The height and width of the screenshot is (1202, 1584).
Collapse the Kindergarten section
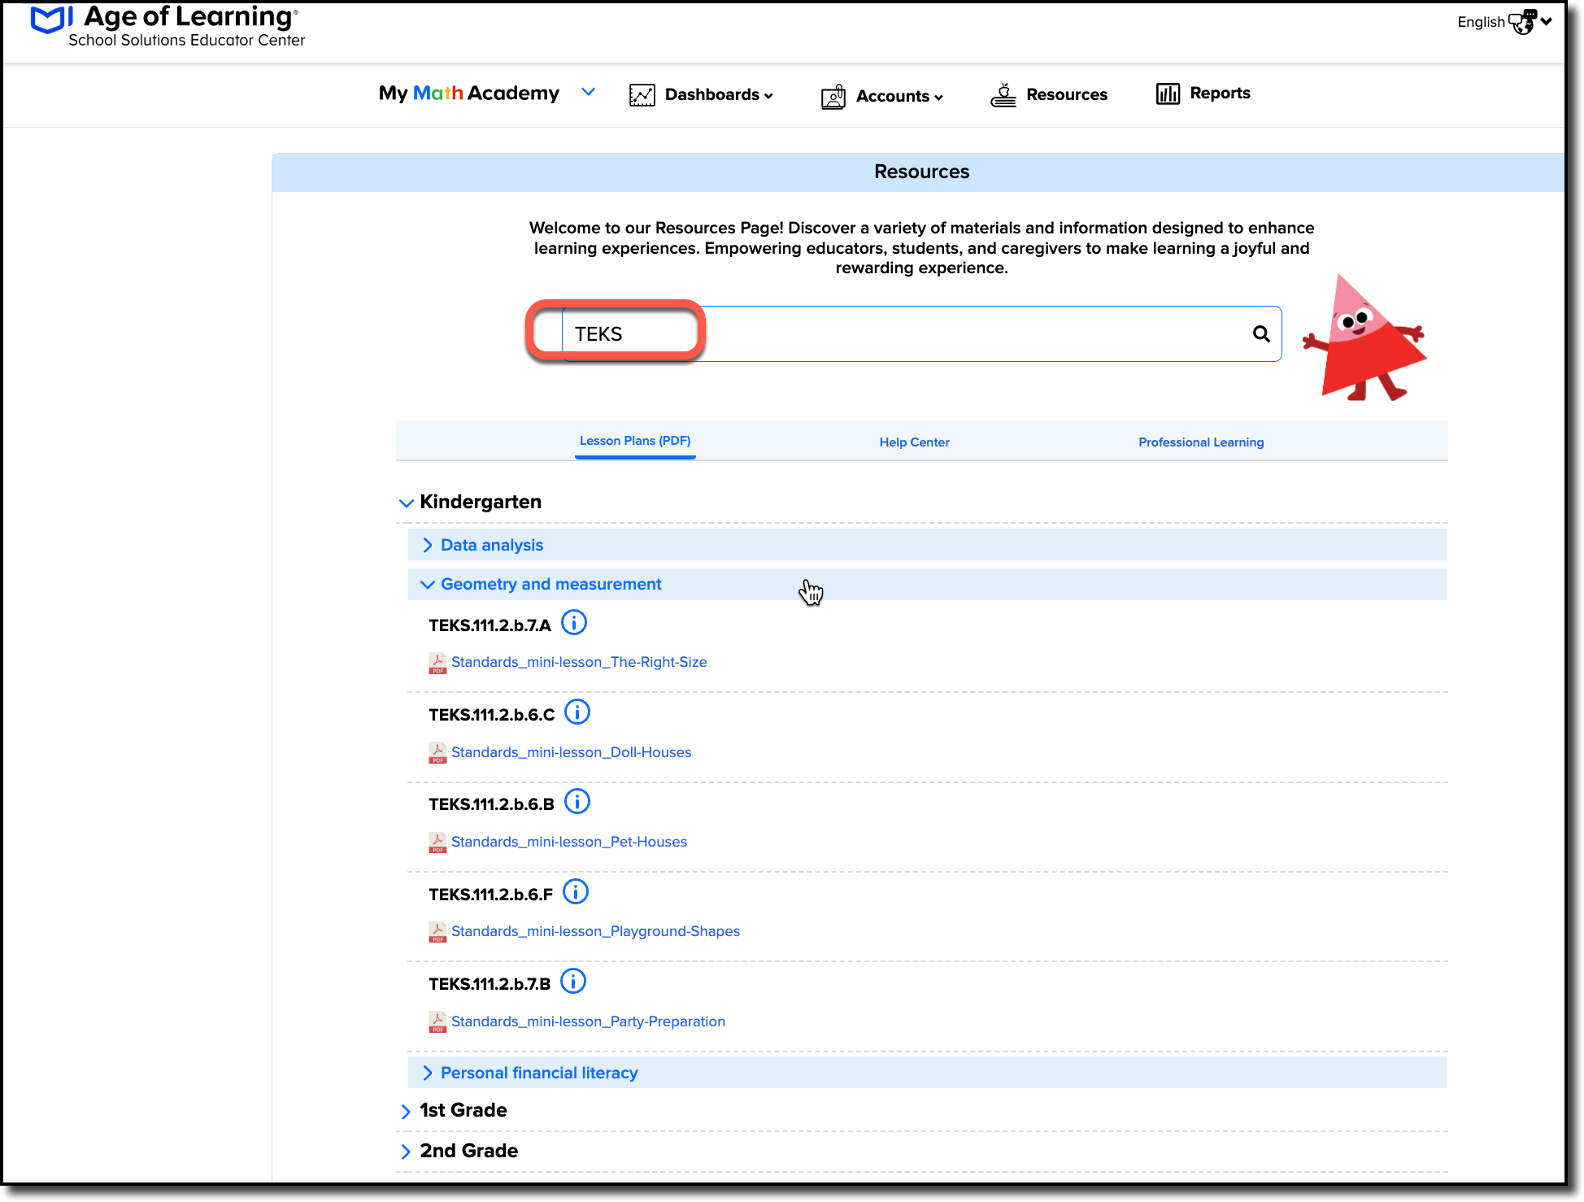tap(406, 503)
